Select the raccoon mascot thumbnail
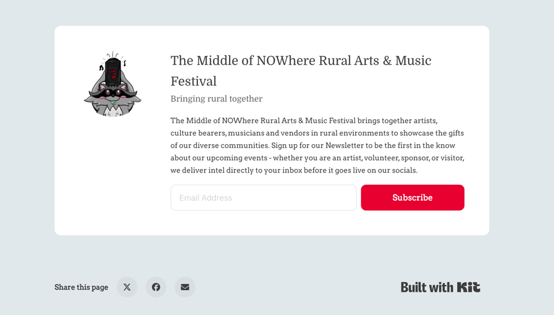The height and width of the screenshot is (315, 554). pos(113,85)
